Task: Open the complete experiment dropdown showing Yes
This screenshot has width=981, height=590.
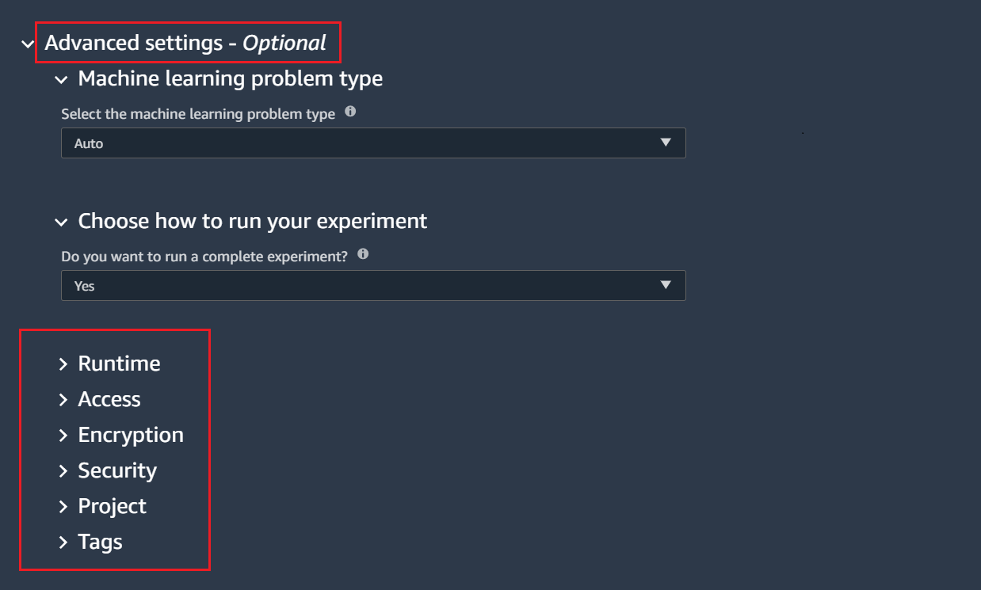Action: (373, 286)
